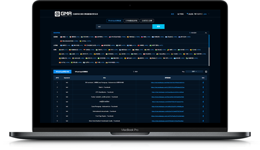Open the Facebook icon in row 1
260x150 pixels.
pyautogui.click(x=203, y=83)
